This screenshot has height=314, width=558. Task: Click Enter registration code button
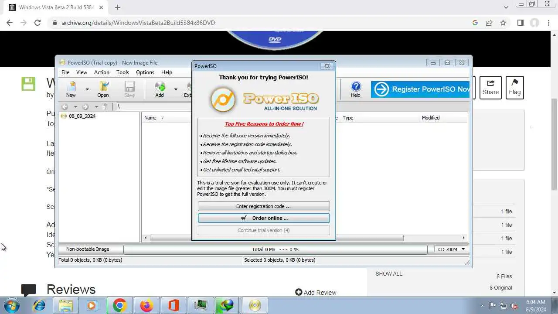264,206
